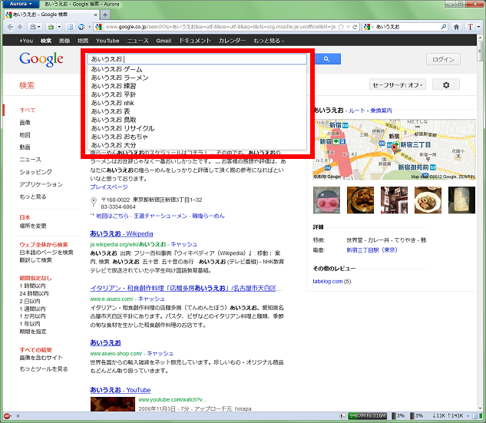Bookmark this page with the star icon

341,27
